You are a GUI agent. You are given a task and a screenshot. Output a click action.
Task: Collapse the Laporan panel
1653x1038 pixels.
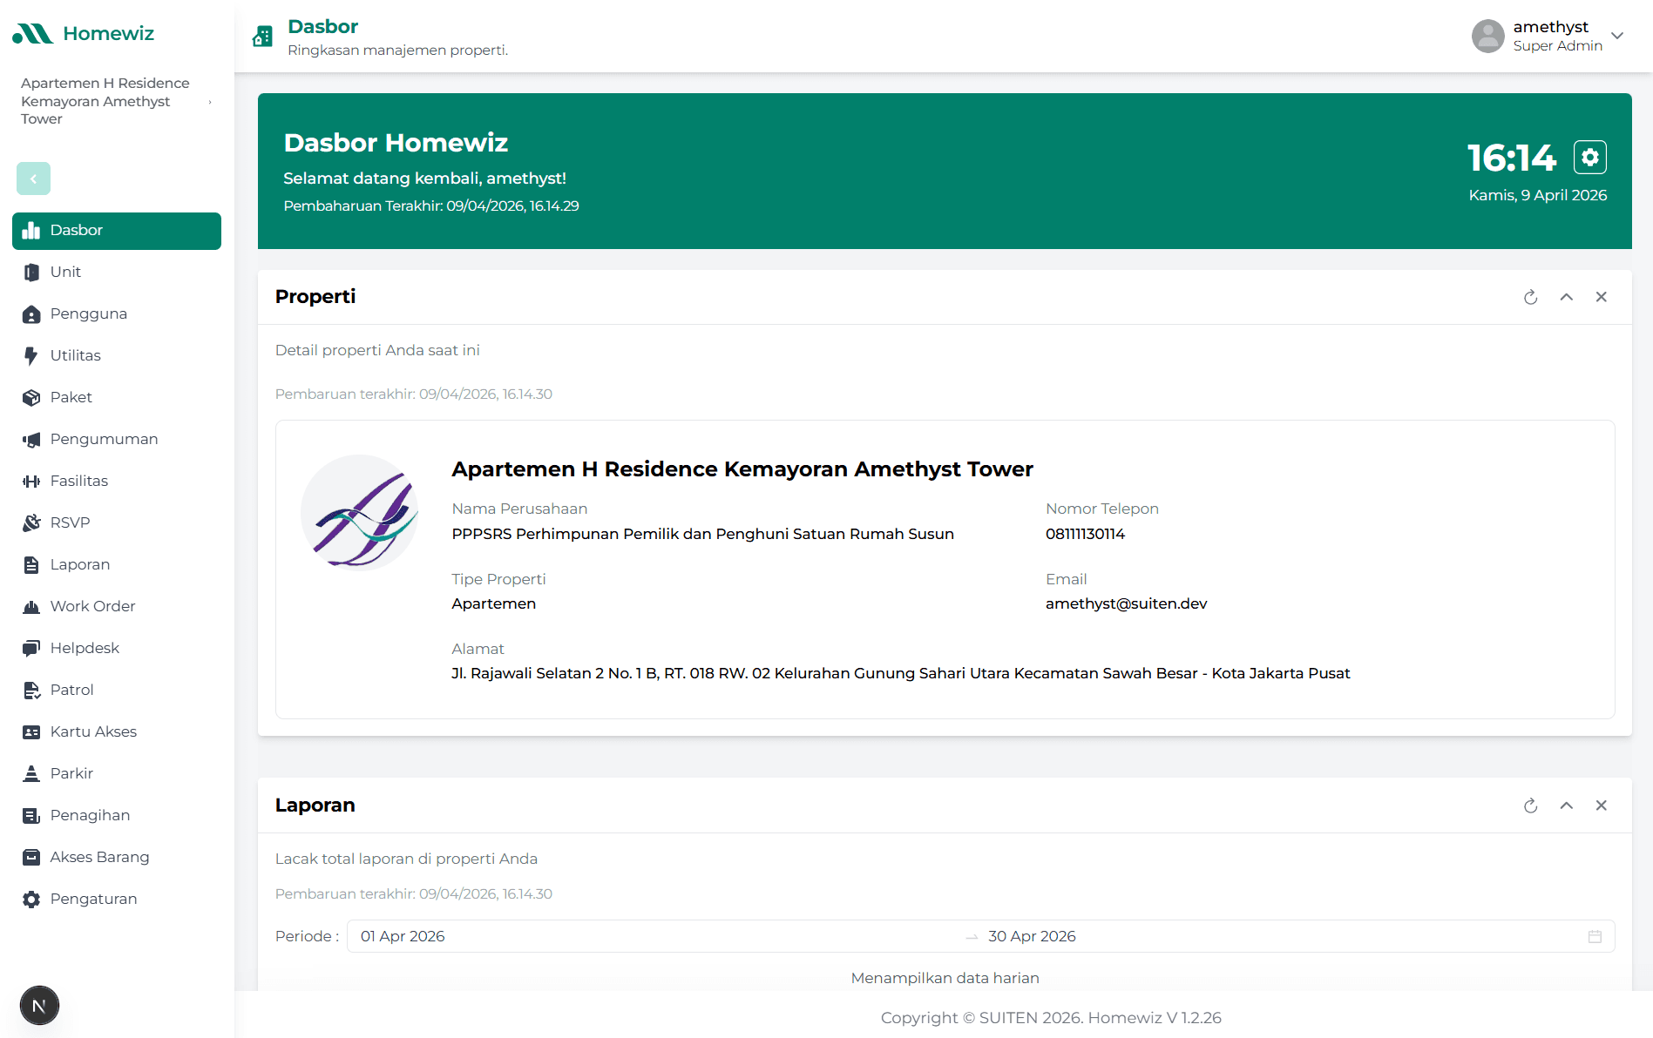[x=1567, y=805]
